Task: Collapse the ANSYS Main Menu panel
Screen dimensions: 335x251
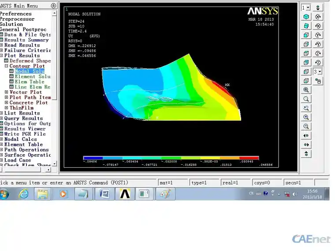Action: pyautogui.click(x=53, y=6)
